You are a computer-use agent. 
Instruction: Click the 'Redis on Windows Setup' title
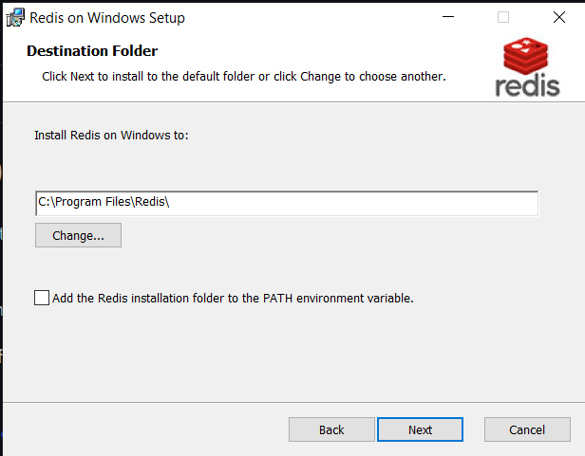tap(107, 18)
